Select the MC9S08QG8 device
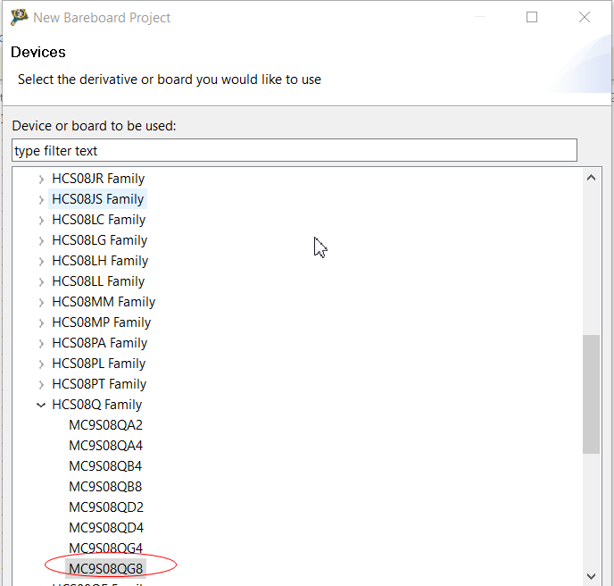This screenshot has height=586, width=614. (106, 568)
